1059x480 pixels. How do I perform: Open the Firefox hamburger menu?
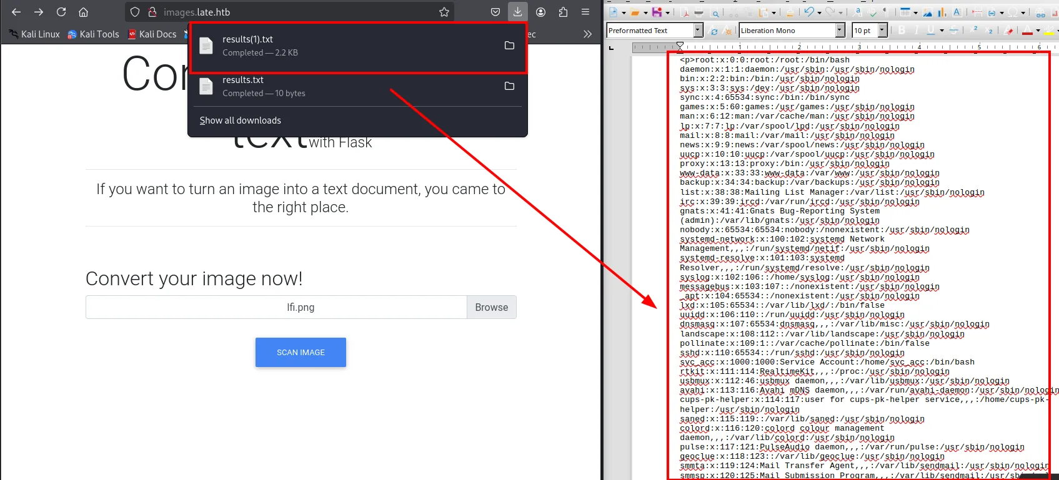[585, 12]
